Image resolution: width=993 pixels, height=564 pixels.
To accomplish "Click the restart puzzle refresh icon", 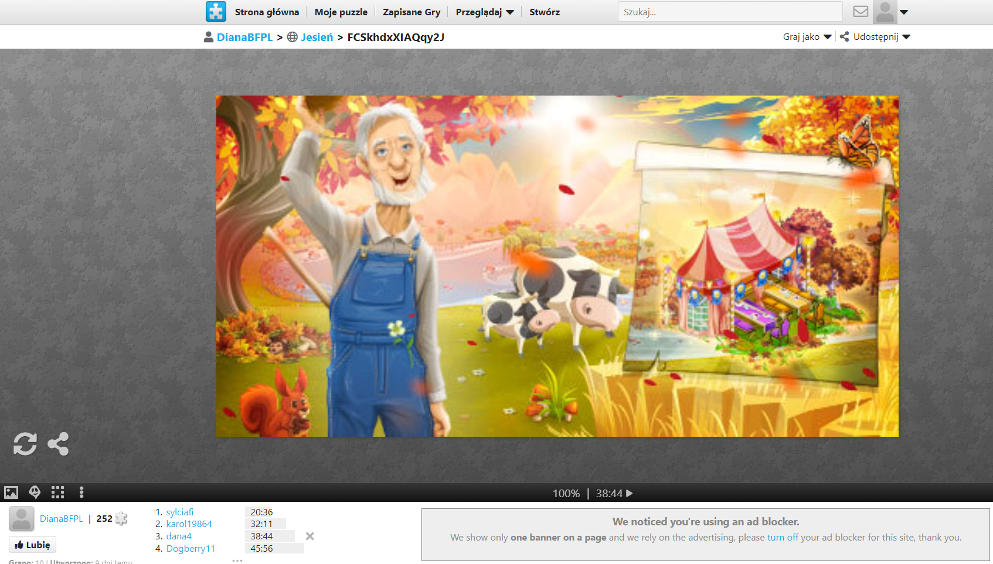I will [25, 444].
